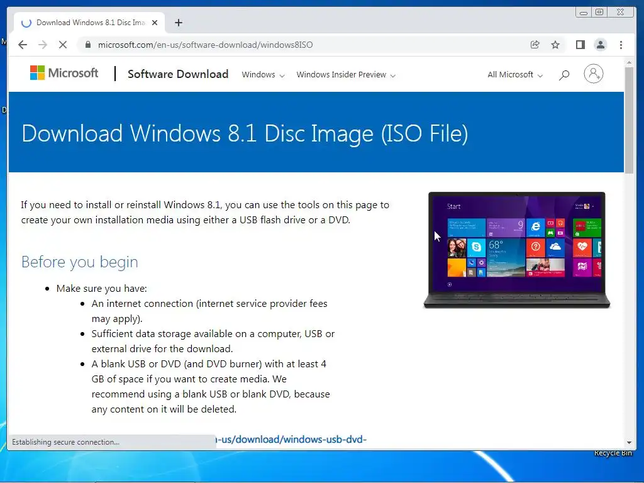Click the Before you begin heading
This screenshot has height=483, width=644.
79,262
